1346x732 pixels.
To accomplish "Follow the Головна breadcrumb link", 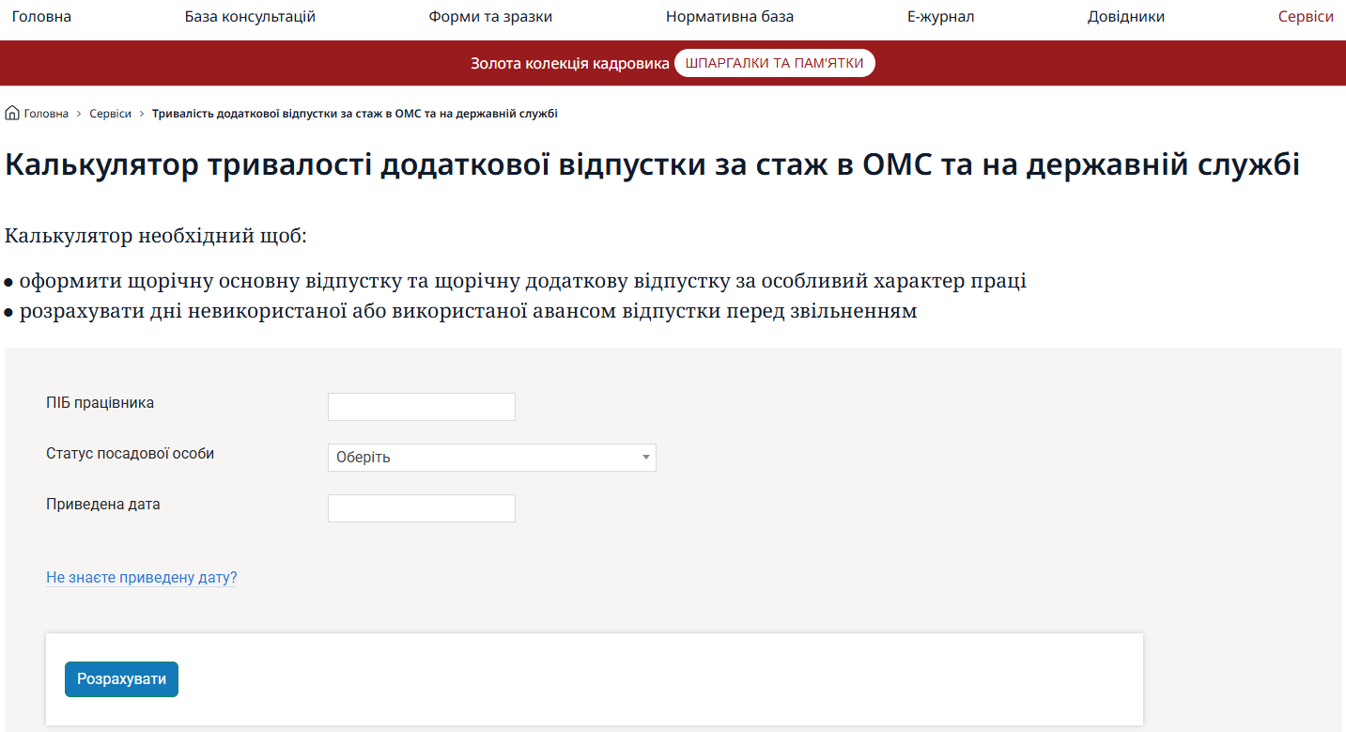I will pyautogui.click(x=46, y=114).
